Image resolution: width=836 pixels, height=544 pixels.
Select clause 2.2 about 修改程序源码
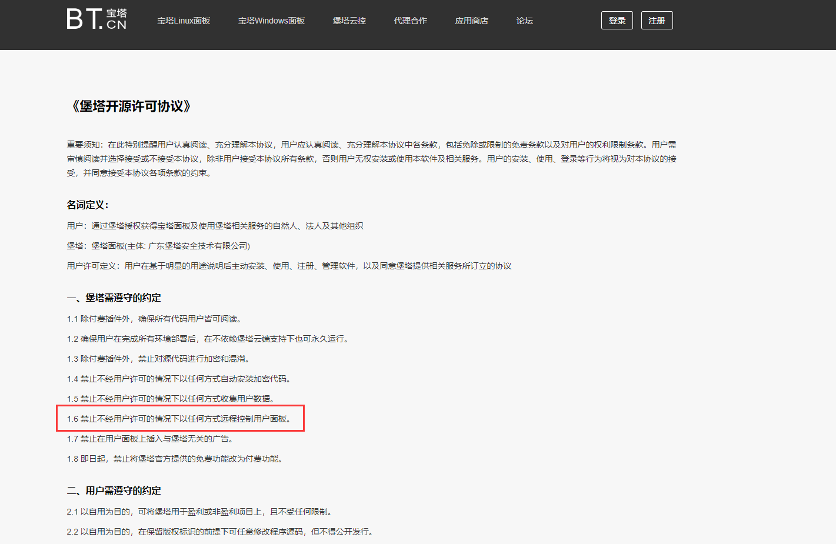click(221, 532)
